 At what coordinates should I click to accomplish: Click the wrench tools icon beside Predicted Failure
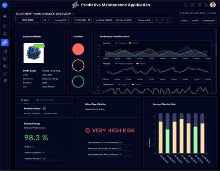[x=44, y=109]
